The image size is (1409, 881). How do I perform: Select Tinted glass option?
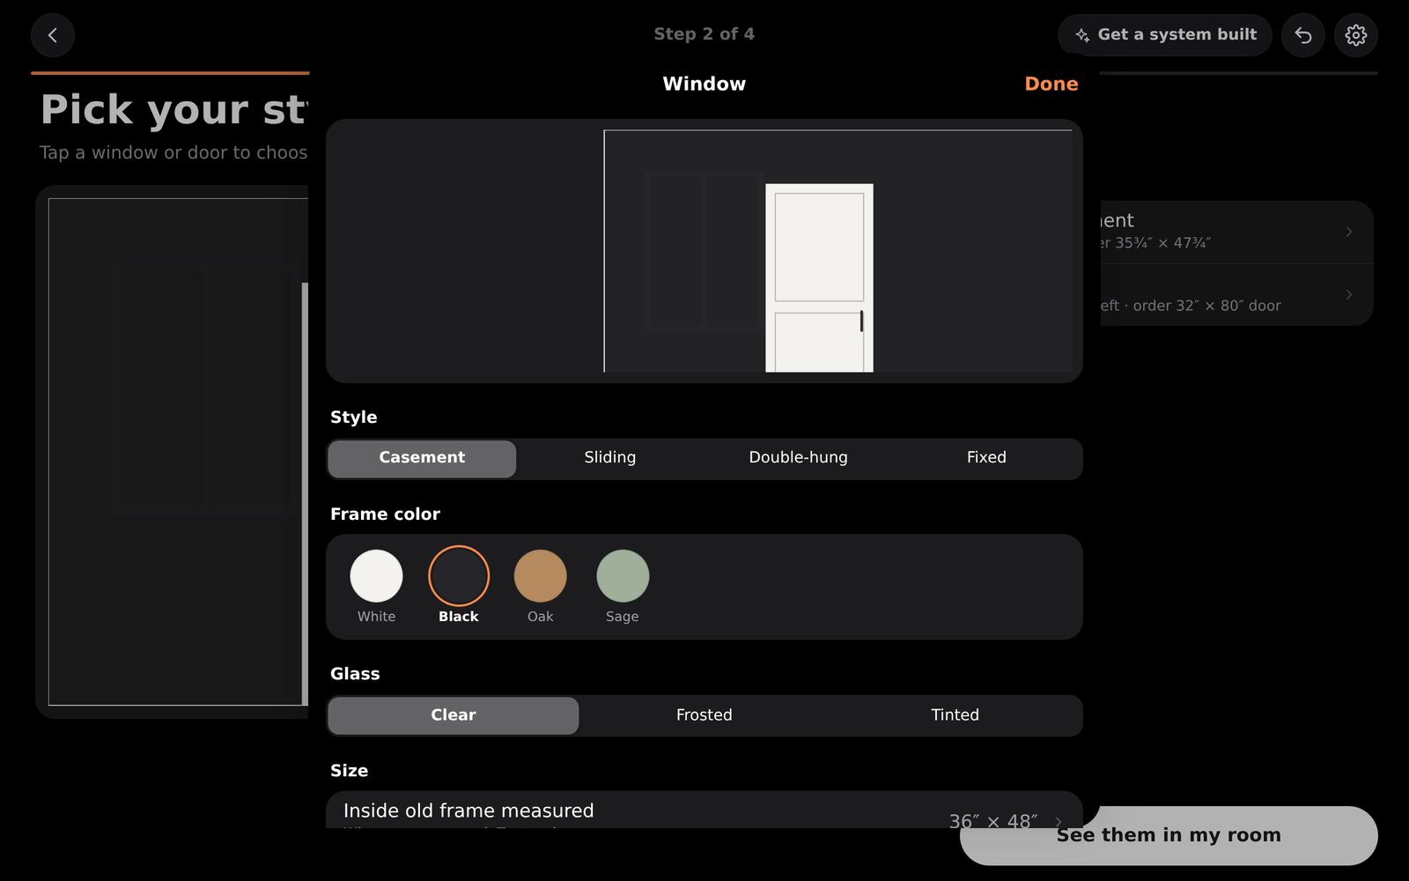(x=955, y=715)
